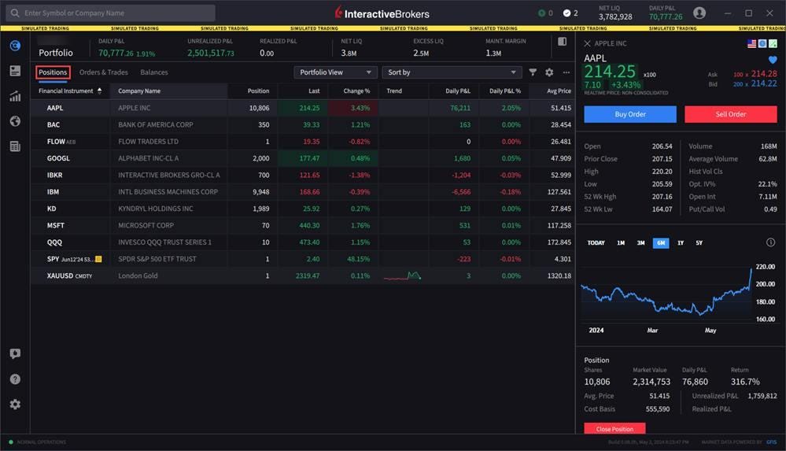Toggle the side panel layout icon
The height and width of the screenshot is (451, 786).
(562, 41)
